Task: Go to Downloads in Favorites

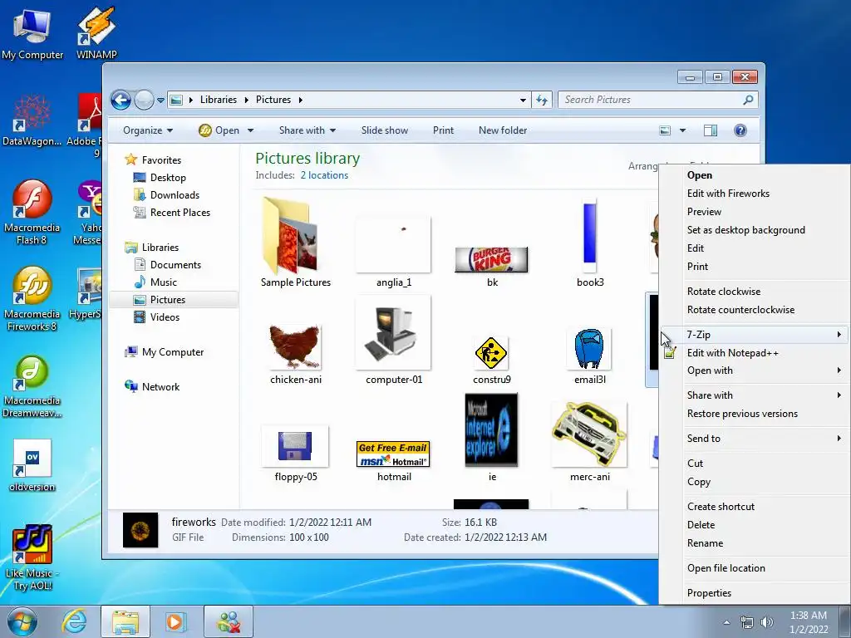Action: click(x=175, y=195)
